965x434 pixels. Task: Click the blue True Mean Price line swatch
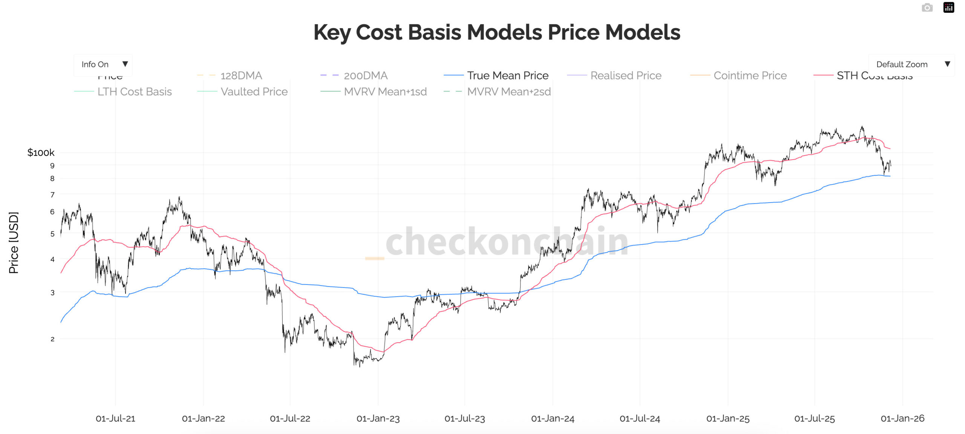pyautogui.click(x=453, y=76)
